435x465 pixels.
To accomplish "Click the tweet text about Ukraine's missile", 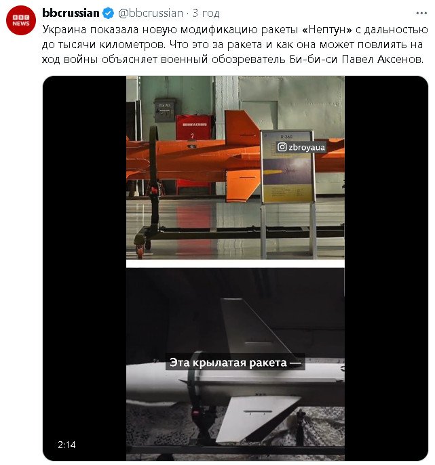I will click(x=235, y=45).
